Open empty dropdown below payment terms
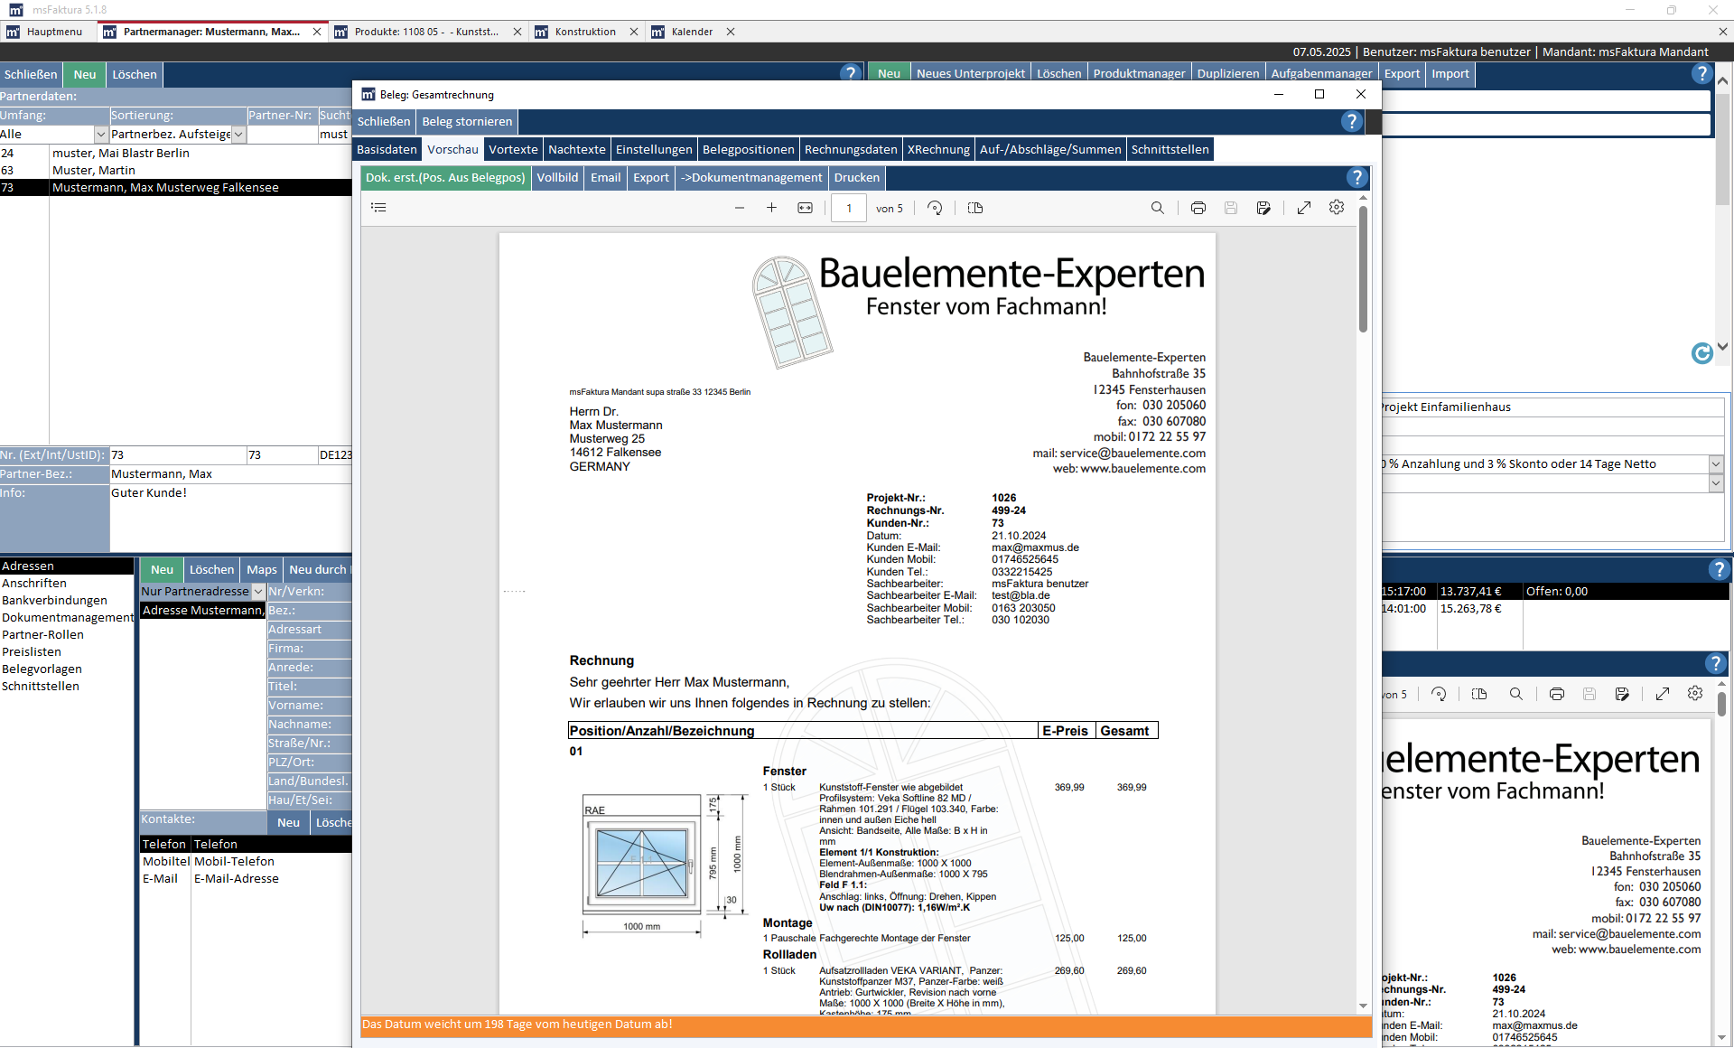The height and width of the screenshot is (1048, 1734). coord(1716,482)
